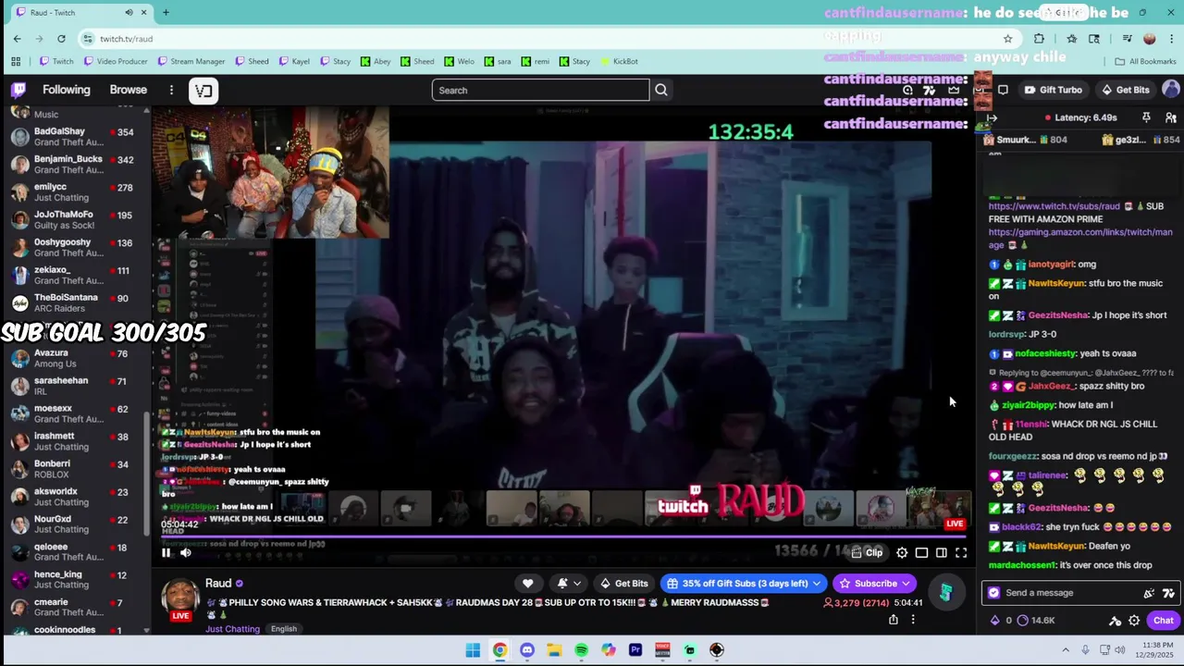This screenshot has width=1184, height=666.
Task: Click the channel points circle icon
Action: (1022, 621)
